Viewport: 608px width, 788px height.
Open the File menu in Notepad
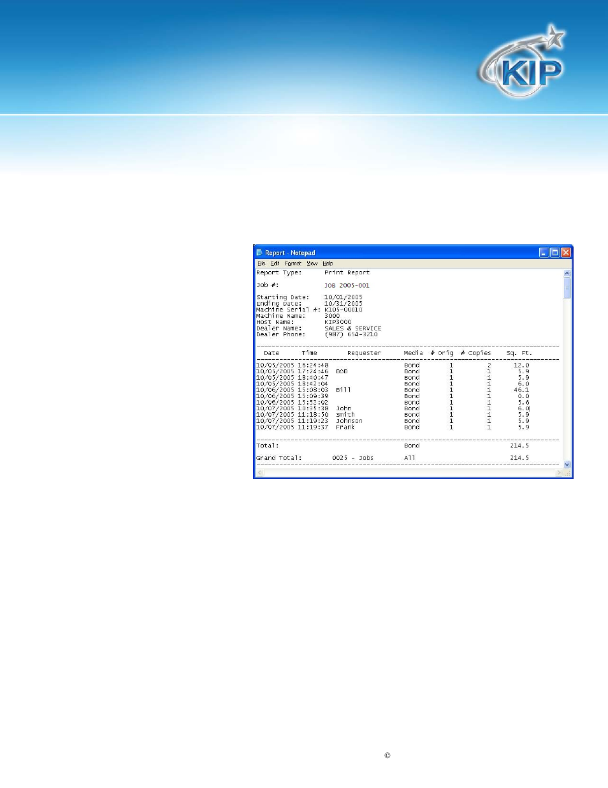[261, 264]
